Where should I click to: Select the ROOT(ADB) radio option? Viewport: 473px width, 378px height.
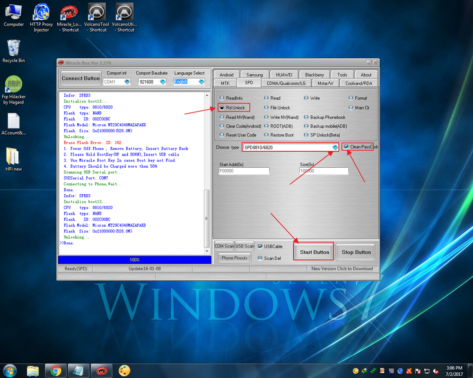point(278,126)
